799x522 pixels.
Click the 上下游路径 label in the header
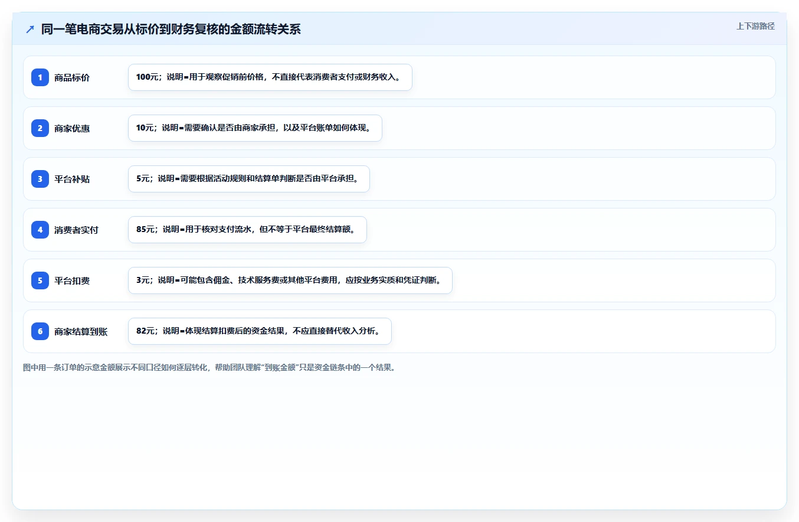tap(755, 26)
